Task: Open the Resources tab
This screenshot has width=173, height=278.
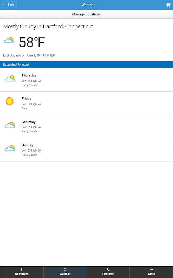Action: point(22,272)
